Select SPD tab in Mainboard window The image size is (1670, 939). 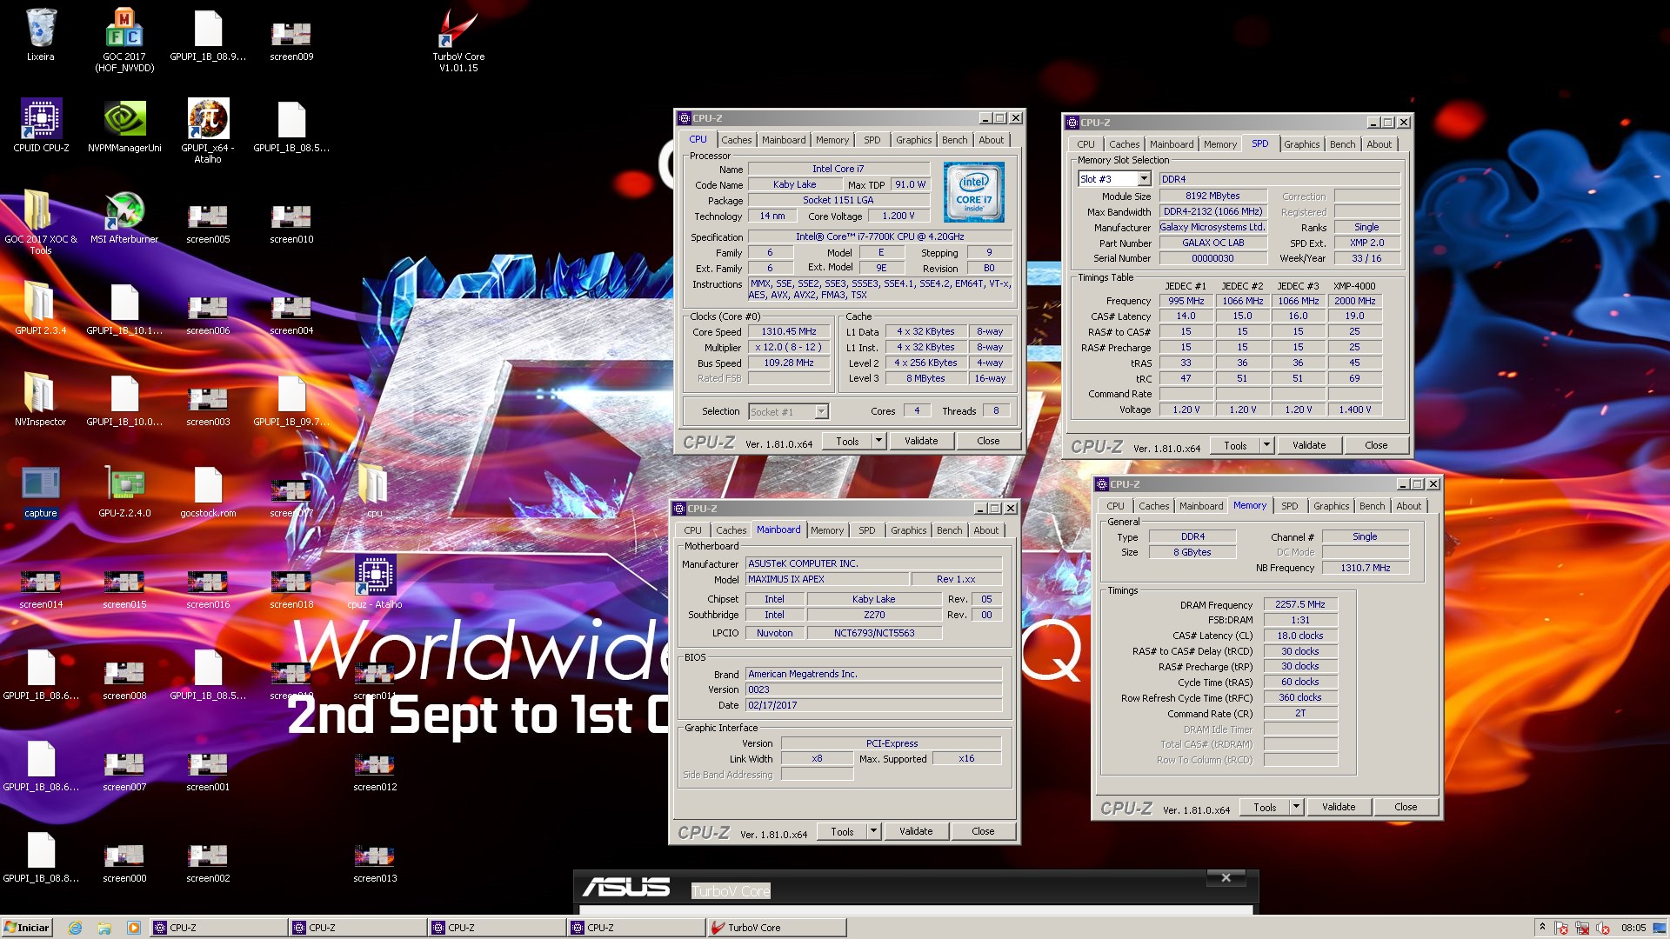coord(866,530)
